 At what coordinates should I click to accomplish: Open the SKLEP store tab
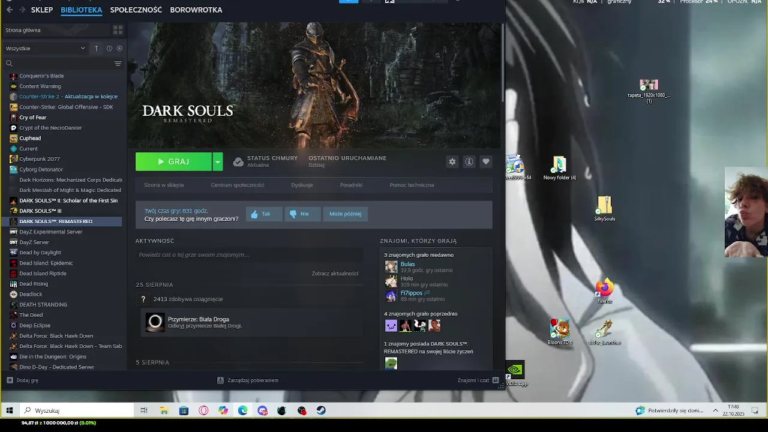point(42,10)
